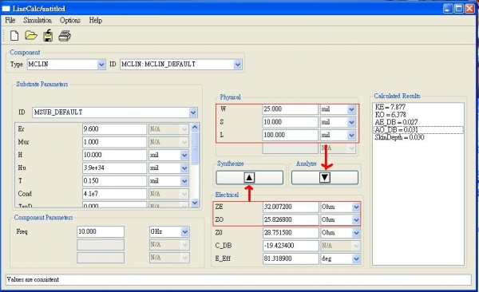479x292 pixels.
Task: Click the H value field 10.000
Action: pos(114,155)
